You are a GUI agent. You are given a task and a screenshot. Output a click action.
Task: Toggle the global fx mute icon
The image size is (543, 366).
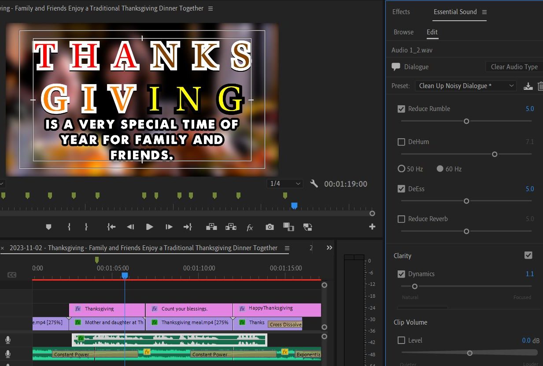[250, 227]
